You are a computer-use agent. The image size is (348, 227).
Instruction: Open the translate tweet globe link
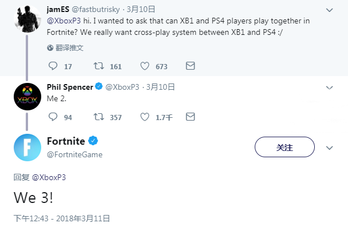point(65,47)
